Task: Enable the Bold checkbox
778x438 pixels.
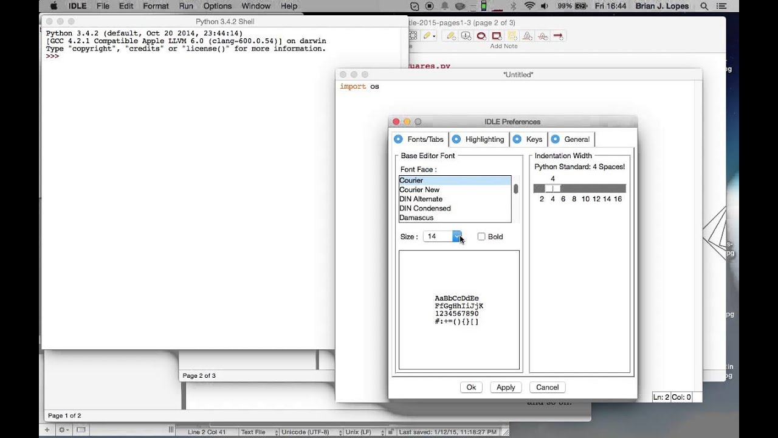Action: tap(481, 237)
